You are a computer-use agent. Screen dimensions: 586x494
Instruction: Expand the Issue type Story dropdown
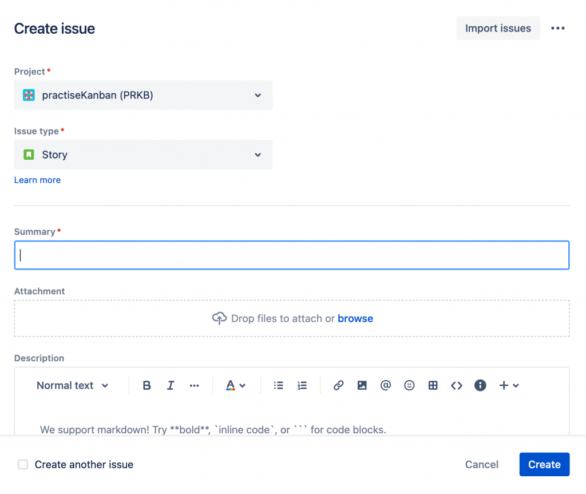[143, 155]
